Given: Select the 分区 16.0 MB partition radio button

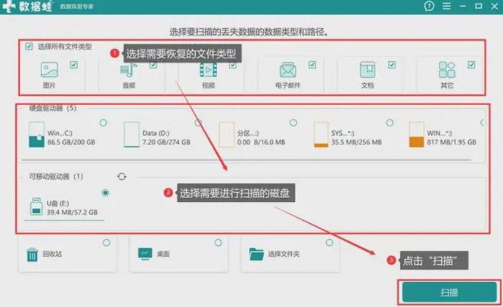Looking at the screenshot, I should point(293,123).
